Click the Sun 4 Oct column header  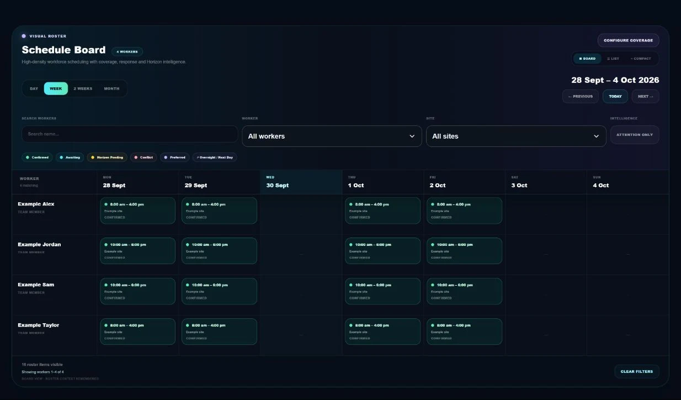628,182
